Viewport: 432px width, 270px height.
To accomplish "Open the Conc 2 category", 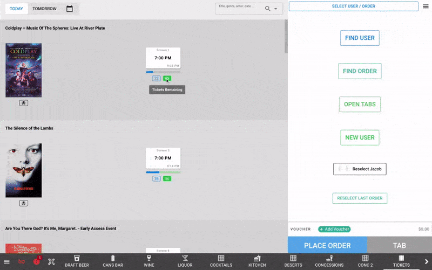I will click(x=366, y=261).
